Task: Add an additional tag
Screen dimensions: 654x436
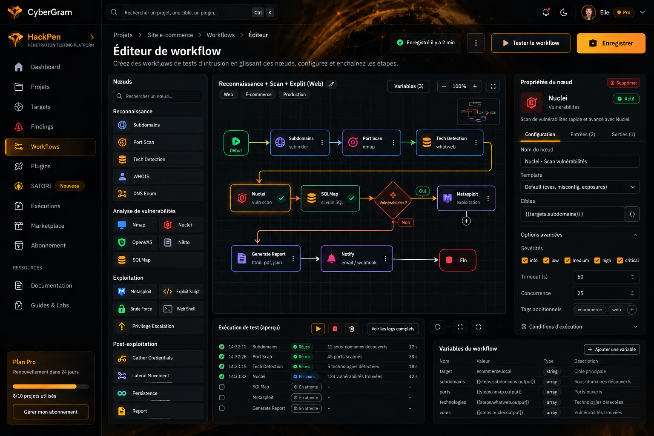Action: [x=632, y=310]
